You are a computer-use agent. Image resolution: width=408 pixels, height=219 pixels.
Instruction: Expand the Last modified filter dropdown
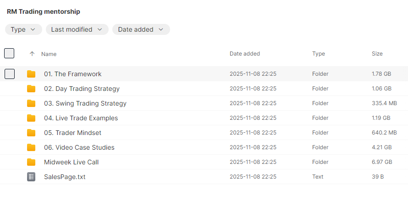pos(77,29)
